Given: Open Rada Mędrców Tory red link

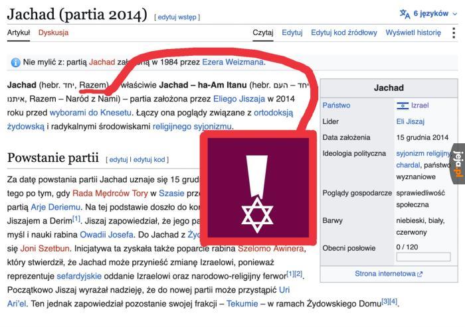Looking at the screenshot, I should click(110, 194).
